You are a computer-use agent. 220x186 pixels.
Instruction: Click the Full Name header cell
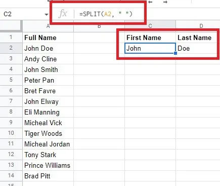48,38
